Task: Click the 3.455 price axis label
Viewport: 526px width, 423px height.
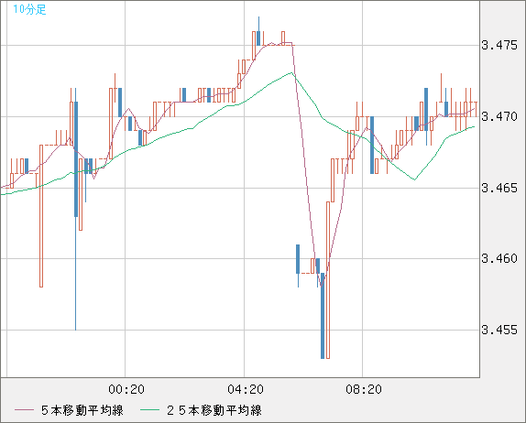Action: coord(499,331)
